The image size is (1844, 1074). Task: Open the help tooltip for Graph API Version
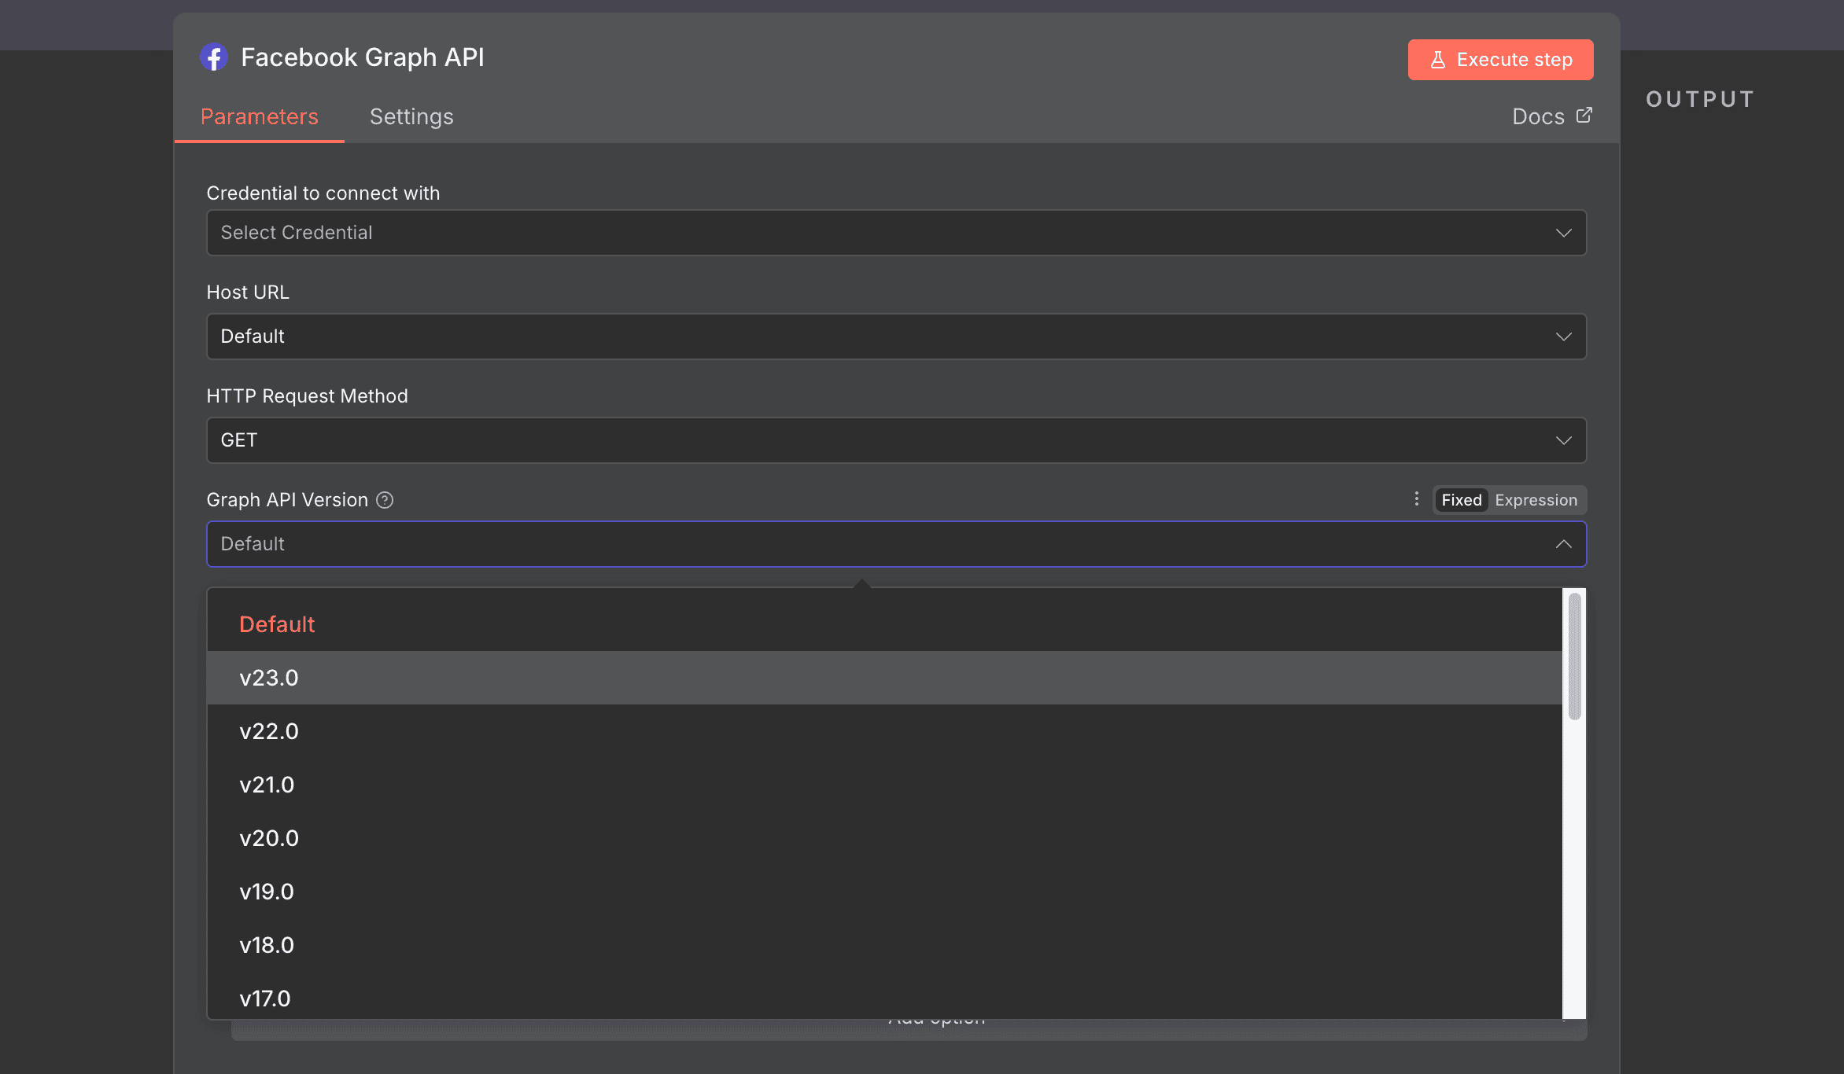[385, 500]
